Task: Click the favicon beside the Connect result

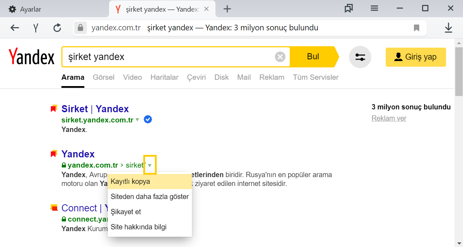Action: tap(54, 207)
